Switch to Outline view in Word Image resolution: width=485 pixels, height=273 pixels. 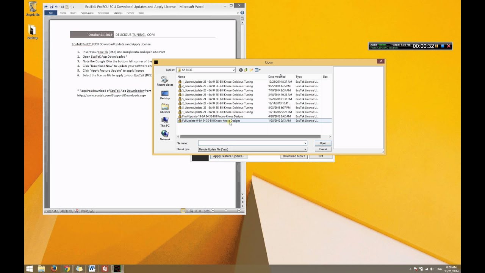click(196, 210)
